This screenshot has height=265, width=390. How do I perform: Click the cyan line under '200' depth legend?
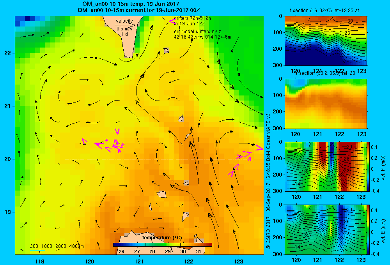coord(37,250)
